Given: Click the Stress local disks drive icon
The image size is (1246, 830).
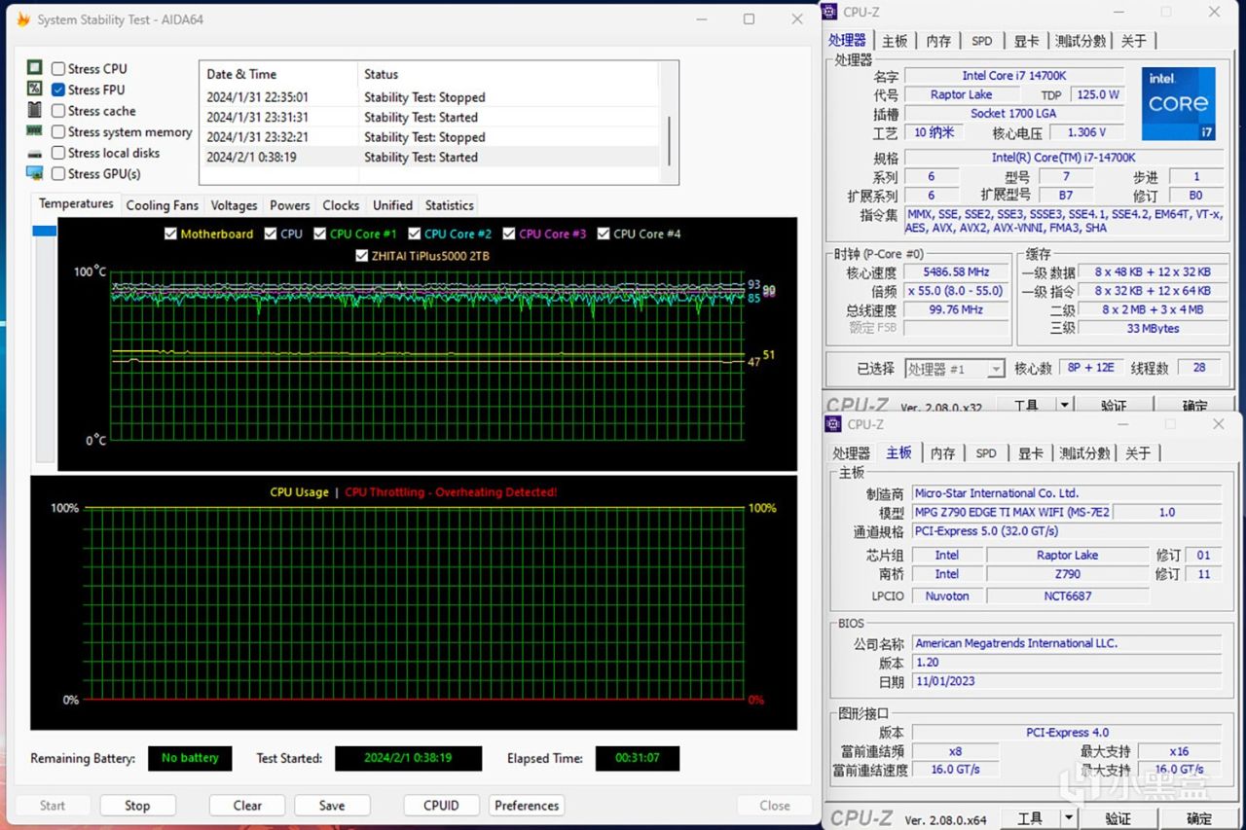Looking at the screenshot, I should 33,153.
